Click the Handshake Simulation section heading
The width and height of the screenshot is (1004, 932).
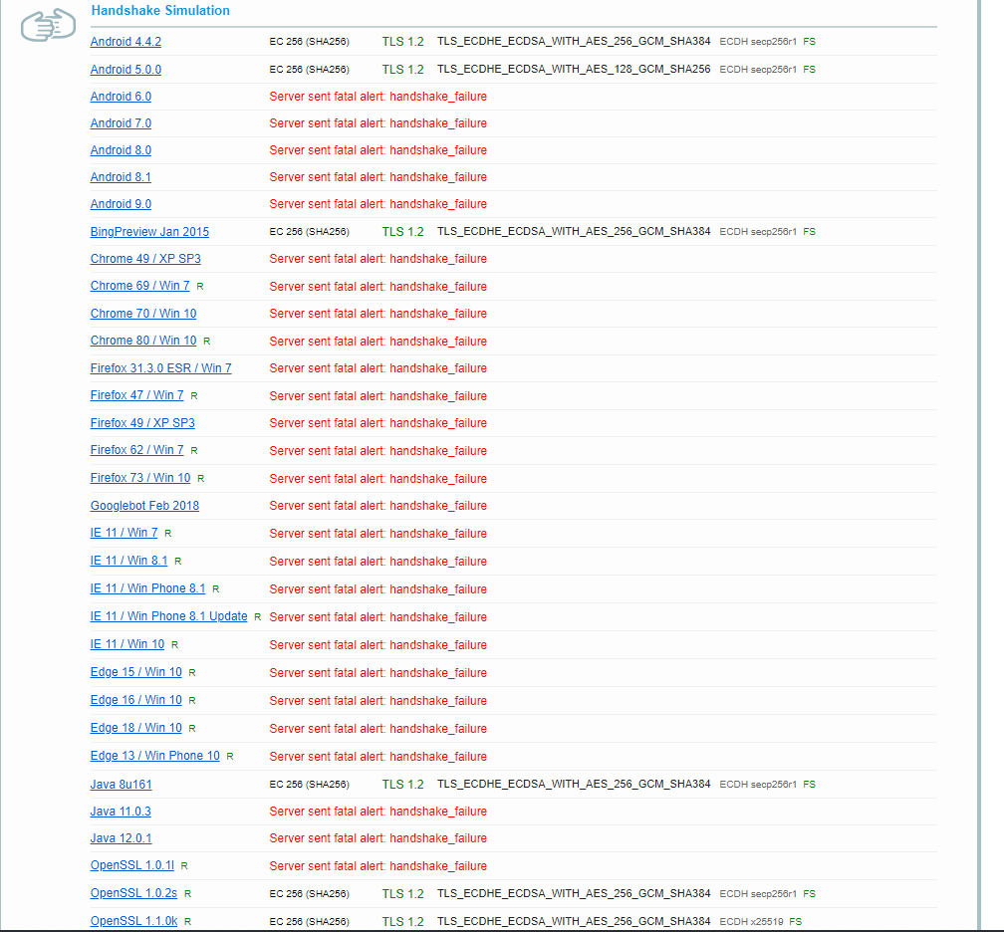coord(160,10)
